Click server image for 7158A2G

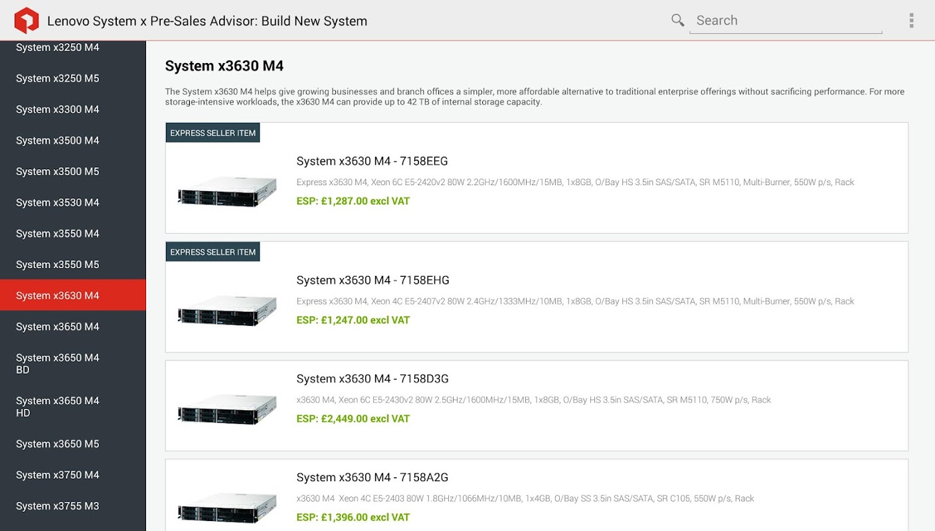pyautogui.click(x=227, y=508)
